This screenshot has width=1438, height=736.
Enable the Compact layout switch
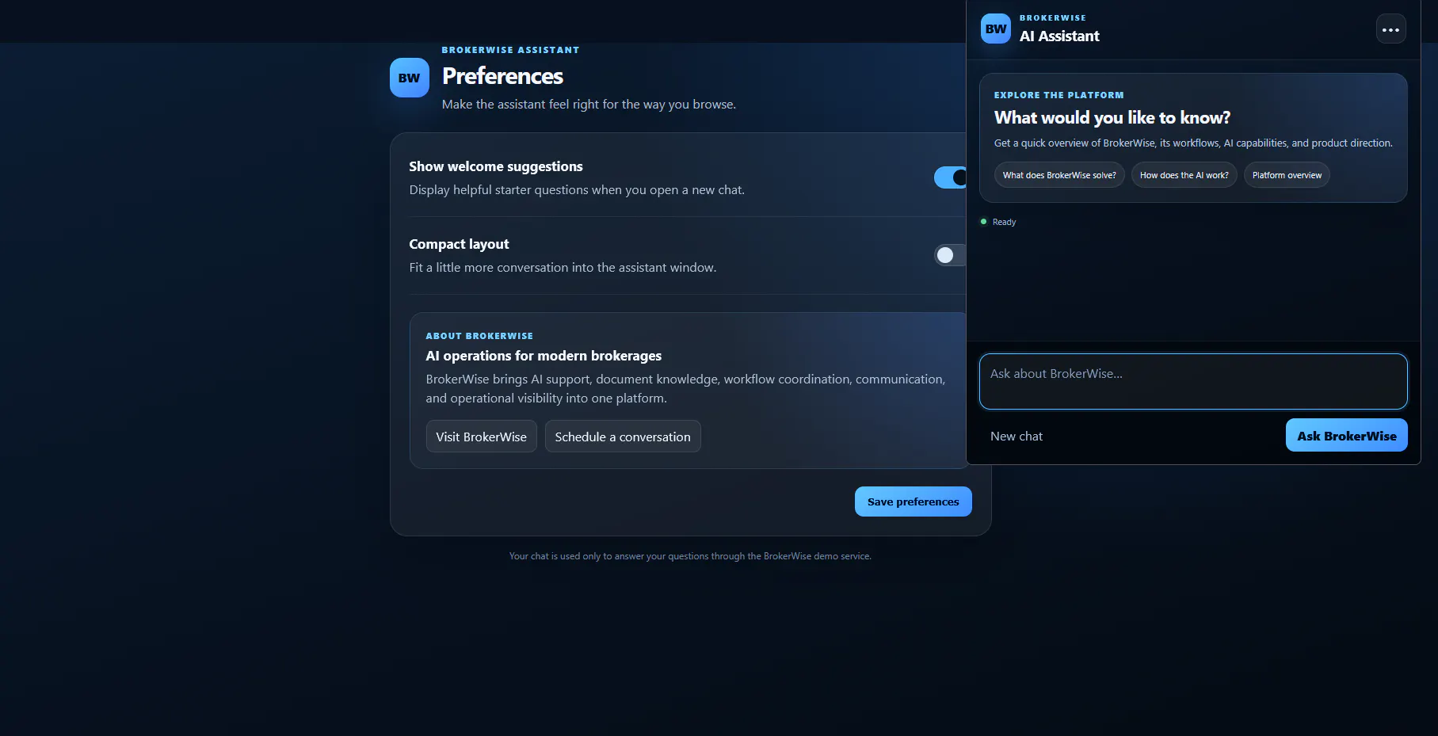(x=950, y=255)
